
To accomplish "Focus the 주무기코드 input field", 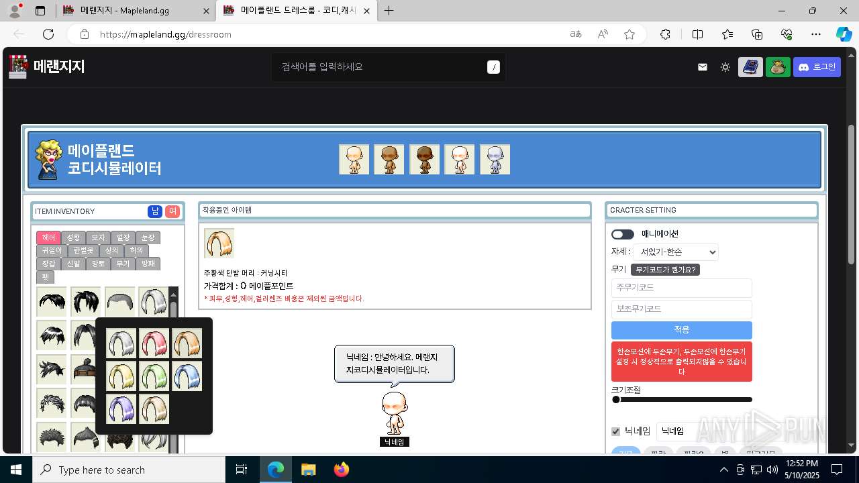I will pyautogui.click(x=682, y=288).
